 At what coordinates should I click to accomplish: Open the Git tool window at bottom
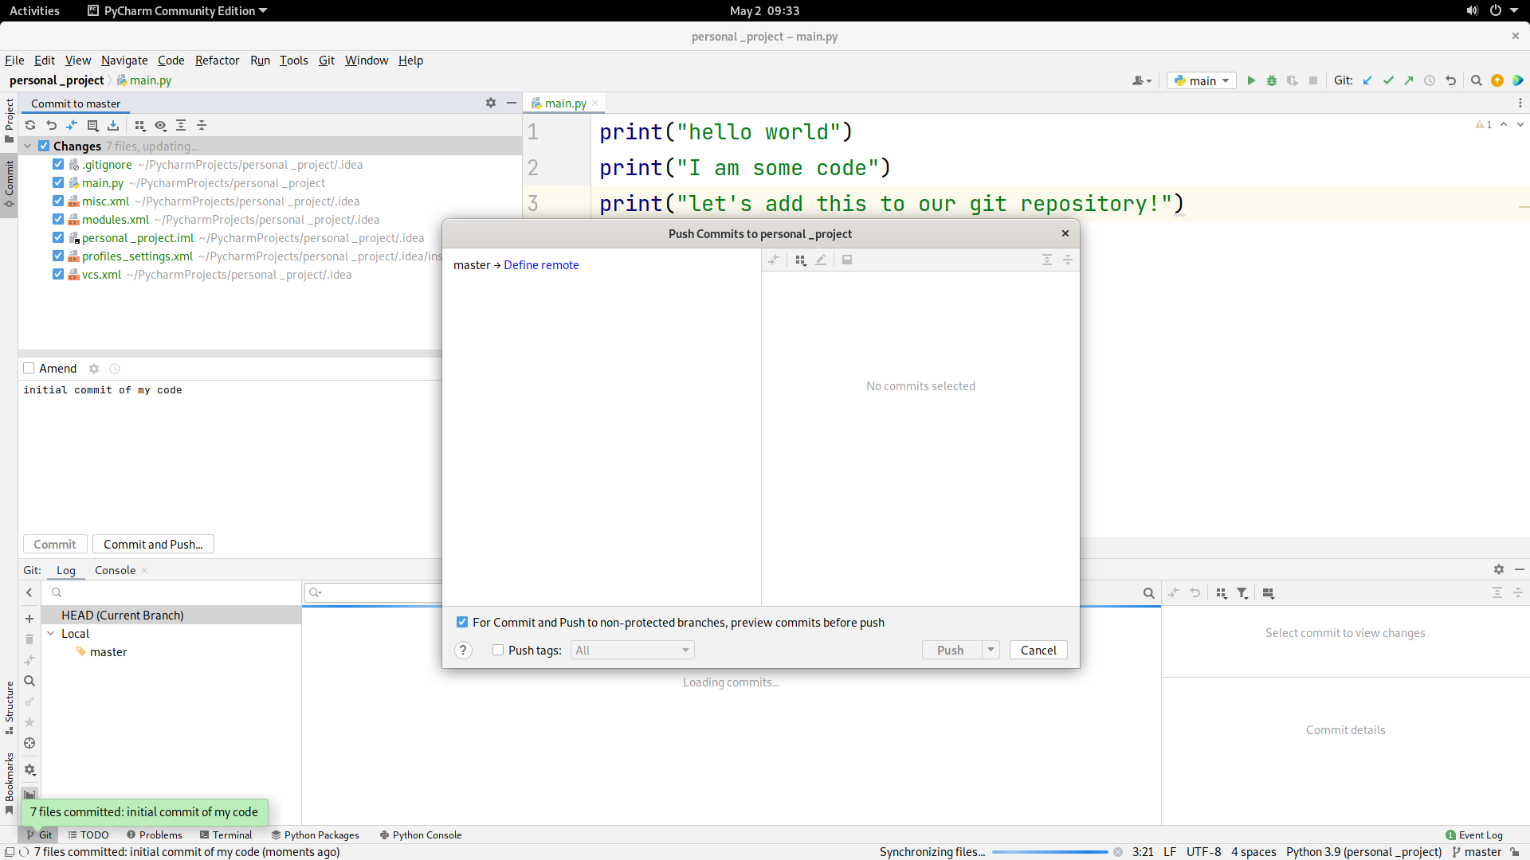[39, 835]
